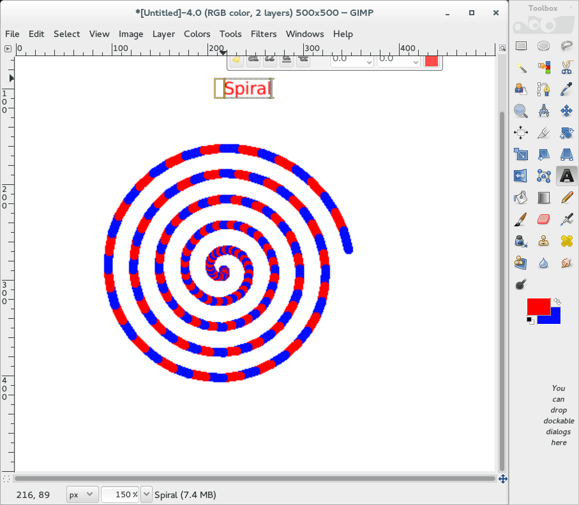
Task: Swap foreground and background colors
Action: click(557, 302)
